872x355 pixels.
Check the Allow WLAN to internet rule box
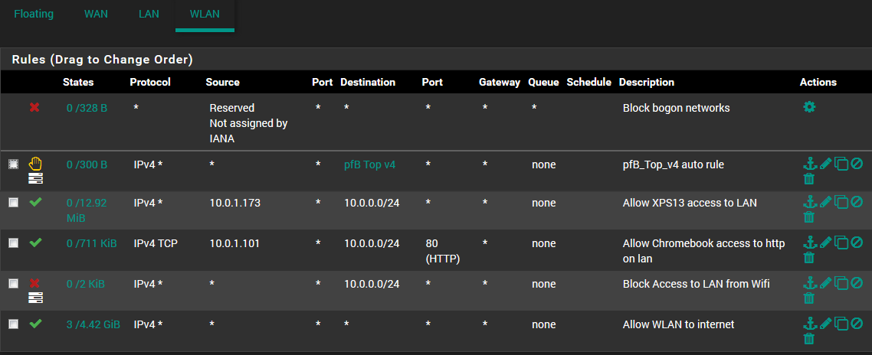[x=13, y=324]
